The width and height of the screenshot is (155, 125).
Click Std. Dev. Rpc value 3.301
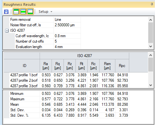coord(123,110)
